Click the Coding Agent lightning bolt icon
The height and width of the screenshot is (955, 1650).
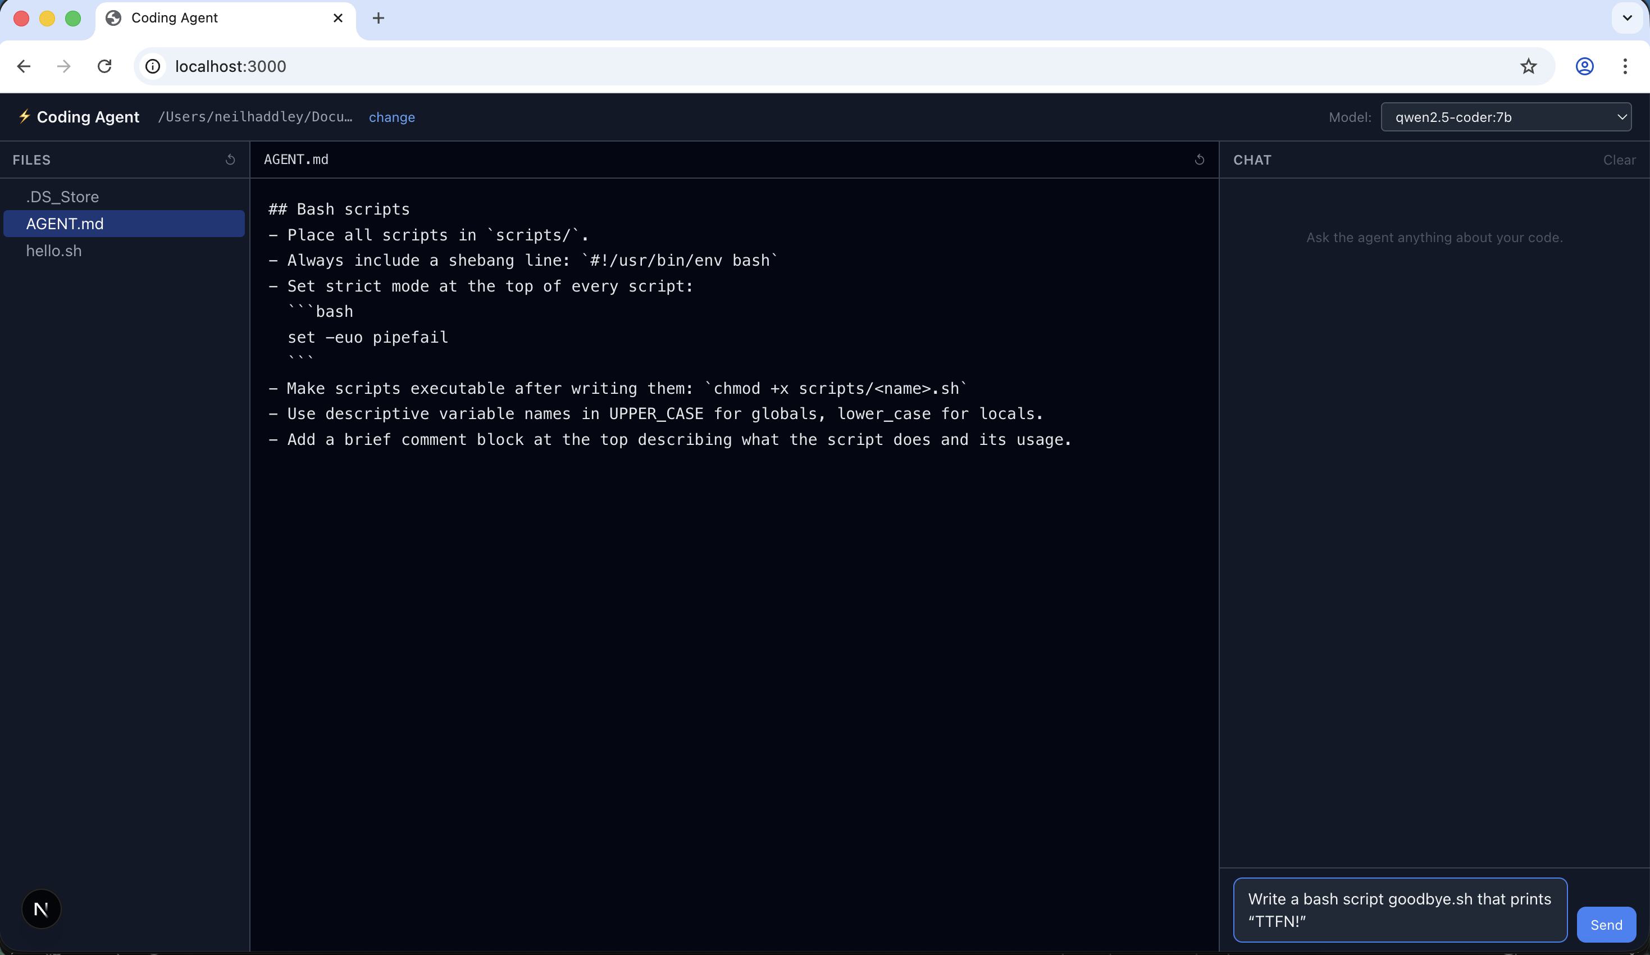pos(24,117)
